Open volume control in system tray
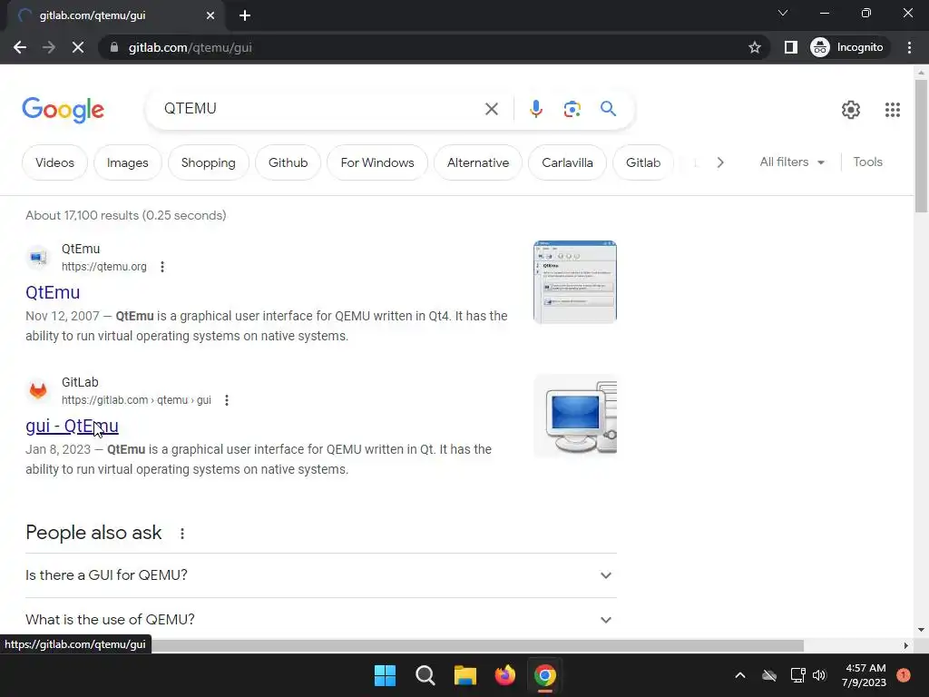This screenshot has height=697, width=929. (819, 675)
